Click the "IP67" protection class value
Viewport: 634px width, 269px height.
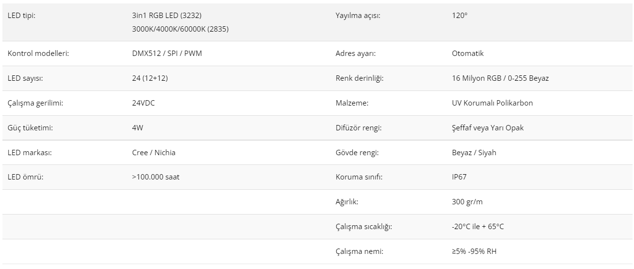(459, 177)
